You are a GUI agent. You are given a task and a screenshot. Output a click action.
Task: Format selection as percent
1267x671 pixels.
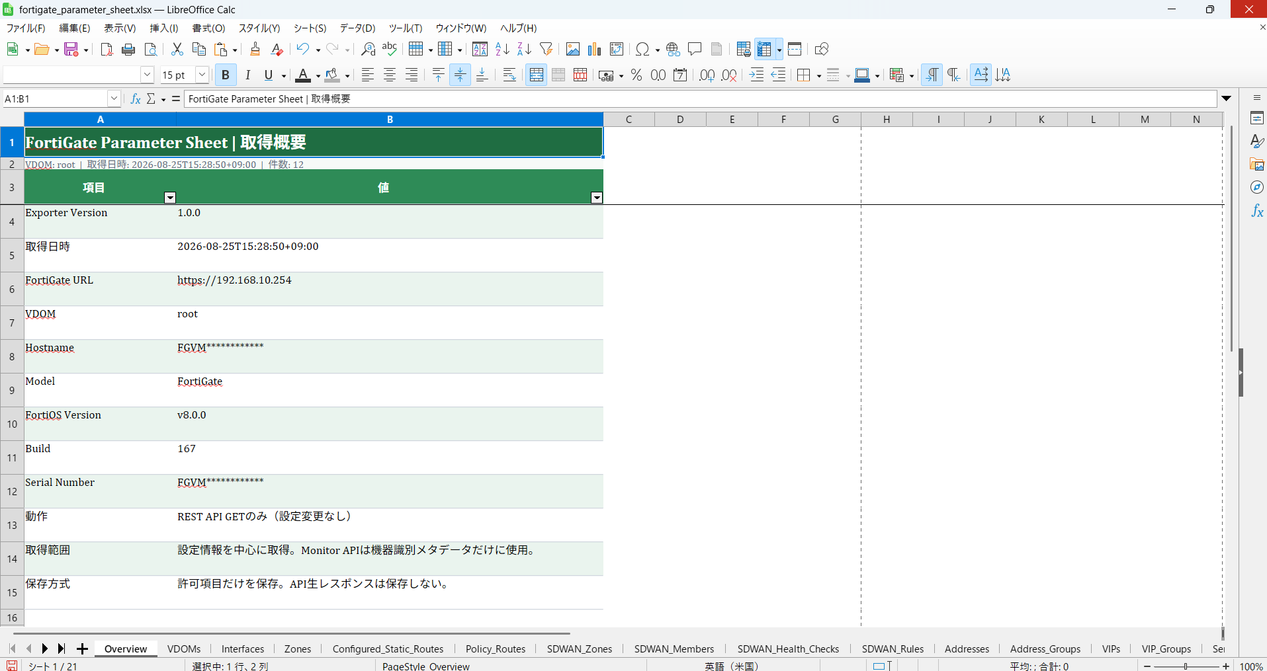click(636, 75)
